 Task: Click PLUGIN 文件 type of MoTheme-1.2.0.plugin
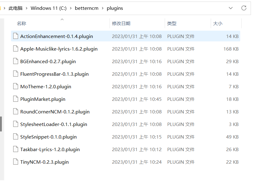pyautogui.click(x=181, y=86)
